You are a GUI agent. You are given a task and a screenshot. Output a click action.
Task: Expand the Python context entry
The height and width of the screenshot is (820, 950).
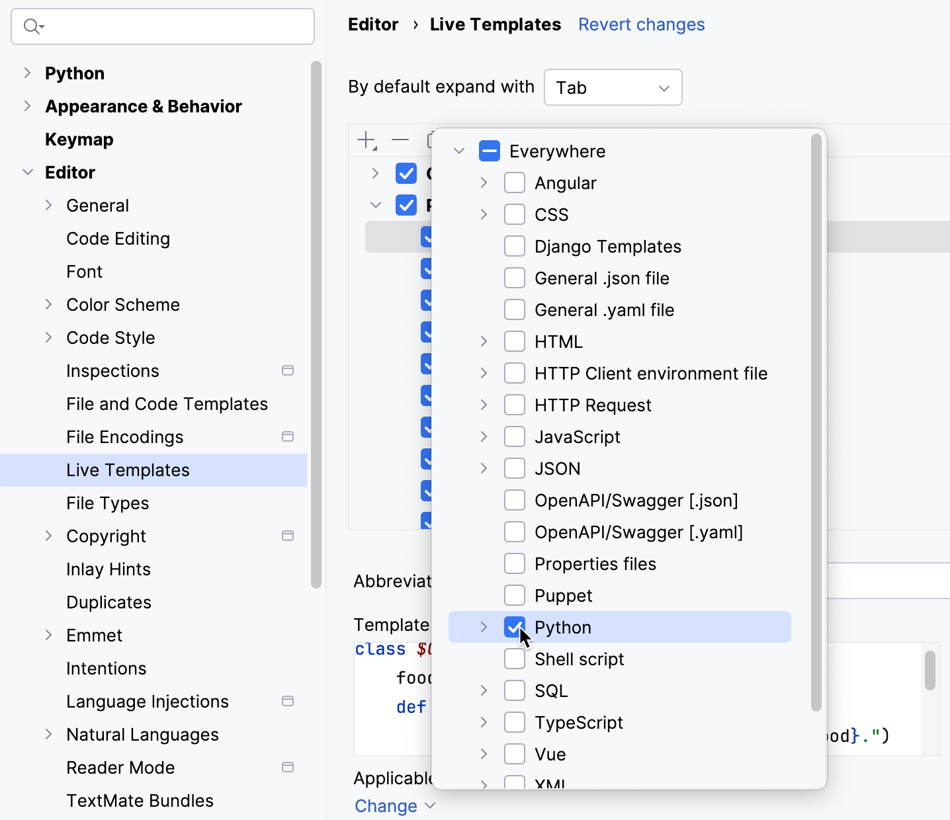[x=484, y=627]
